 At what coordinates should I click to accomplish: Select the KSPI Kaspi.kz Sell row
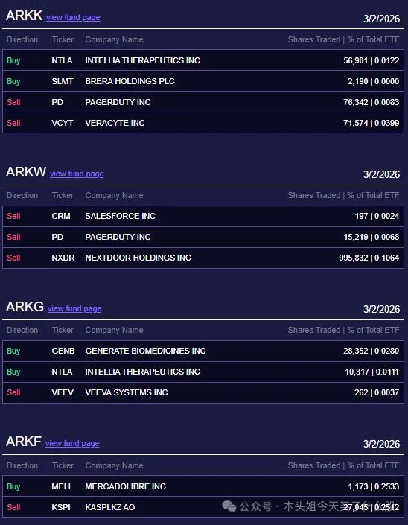[x=203, y=507]
